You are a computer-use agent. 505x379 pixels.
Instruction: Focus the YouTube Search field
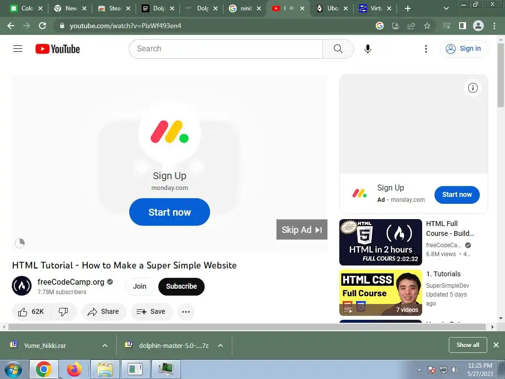(x=226, y=49)
